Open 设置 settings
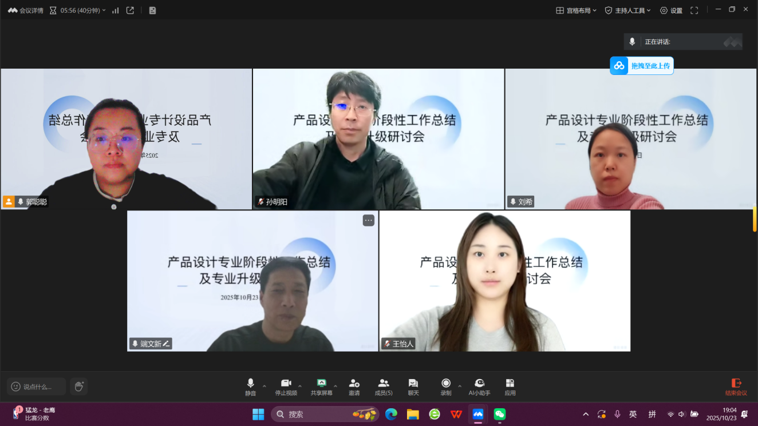The height and width of the screenshot is (426, 758). click(x=671, y=10)
